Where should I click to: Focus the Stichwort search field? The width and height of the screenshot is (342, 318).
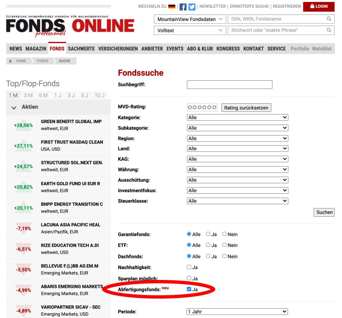(x=281, y=30)
